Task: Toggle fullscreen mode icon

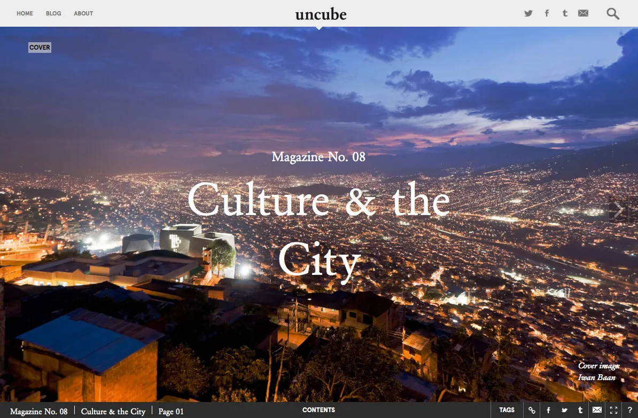Action: click(x=613, y=411)
